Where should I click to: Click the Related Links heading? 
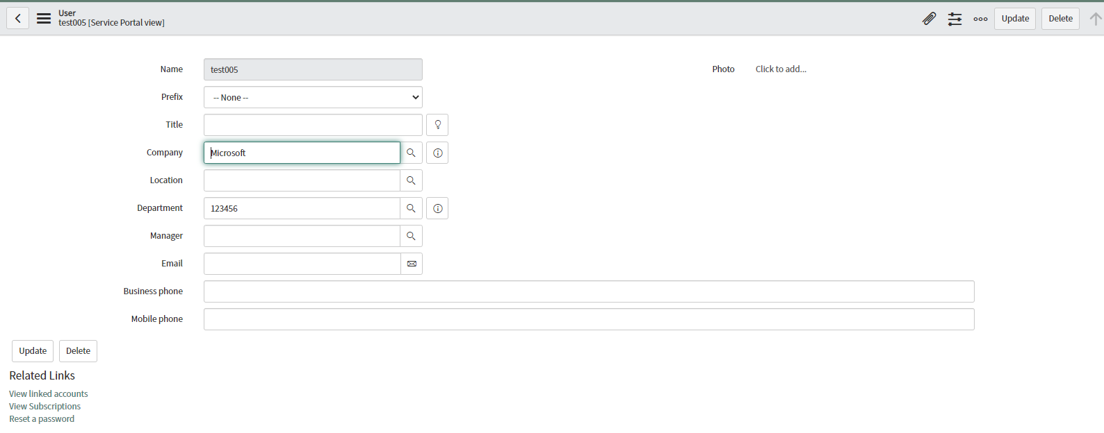[x=42, y=375]
